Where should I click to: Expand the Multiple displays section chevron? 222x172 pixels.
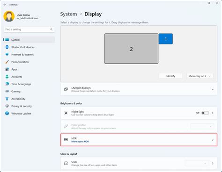click(x=213, y=89)
